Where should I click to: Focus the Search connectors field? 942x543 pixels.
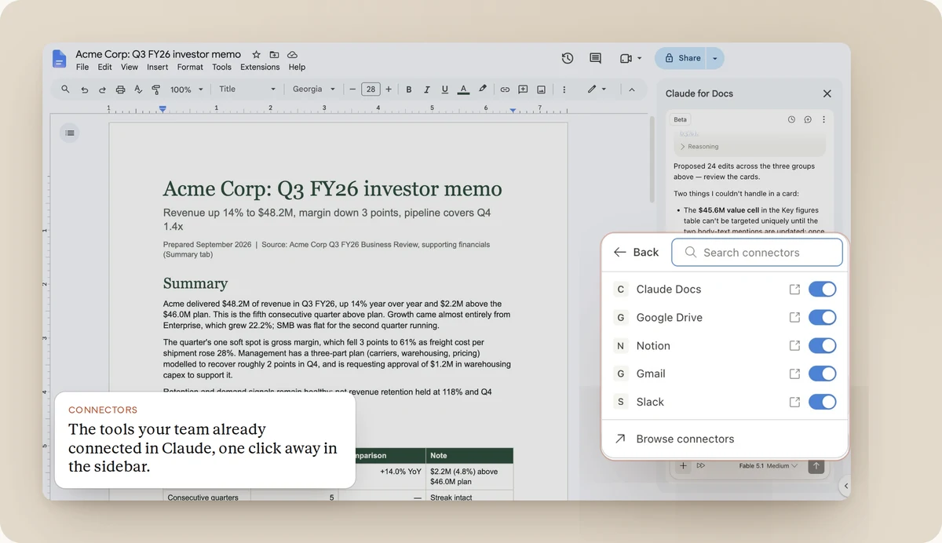coord(757,253)
